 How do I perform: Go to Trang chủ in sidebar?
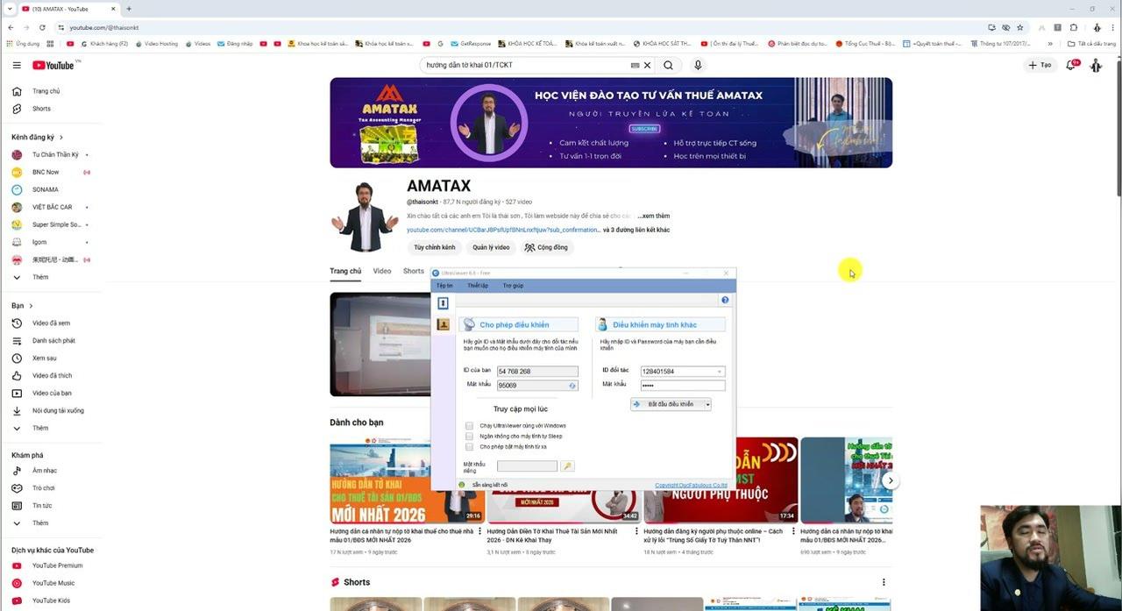[x=46, y=91]
